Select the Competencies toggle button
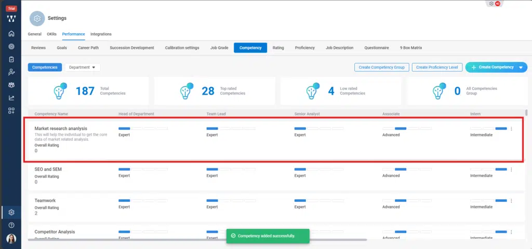This screenshot has width=532, height=249. [45, 68]
